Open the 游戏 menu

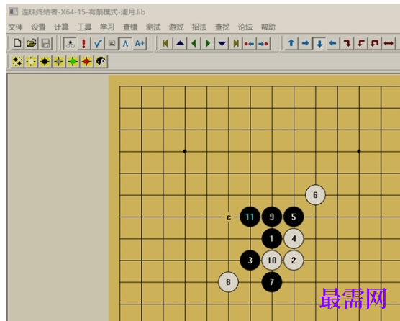pos(176,27)
